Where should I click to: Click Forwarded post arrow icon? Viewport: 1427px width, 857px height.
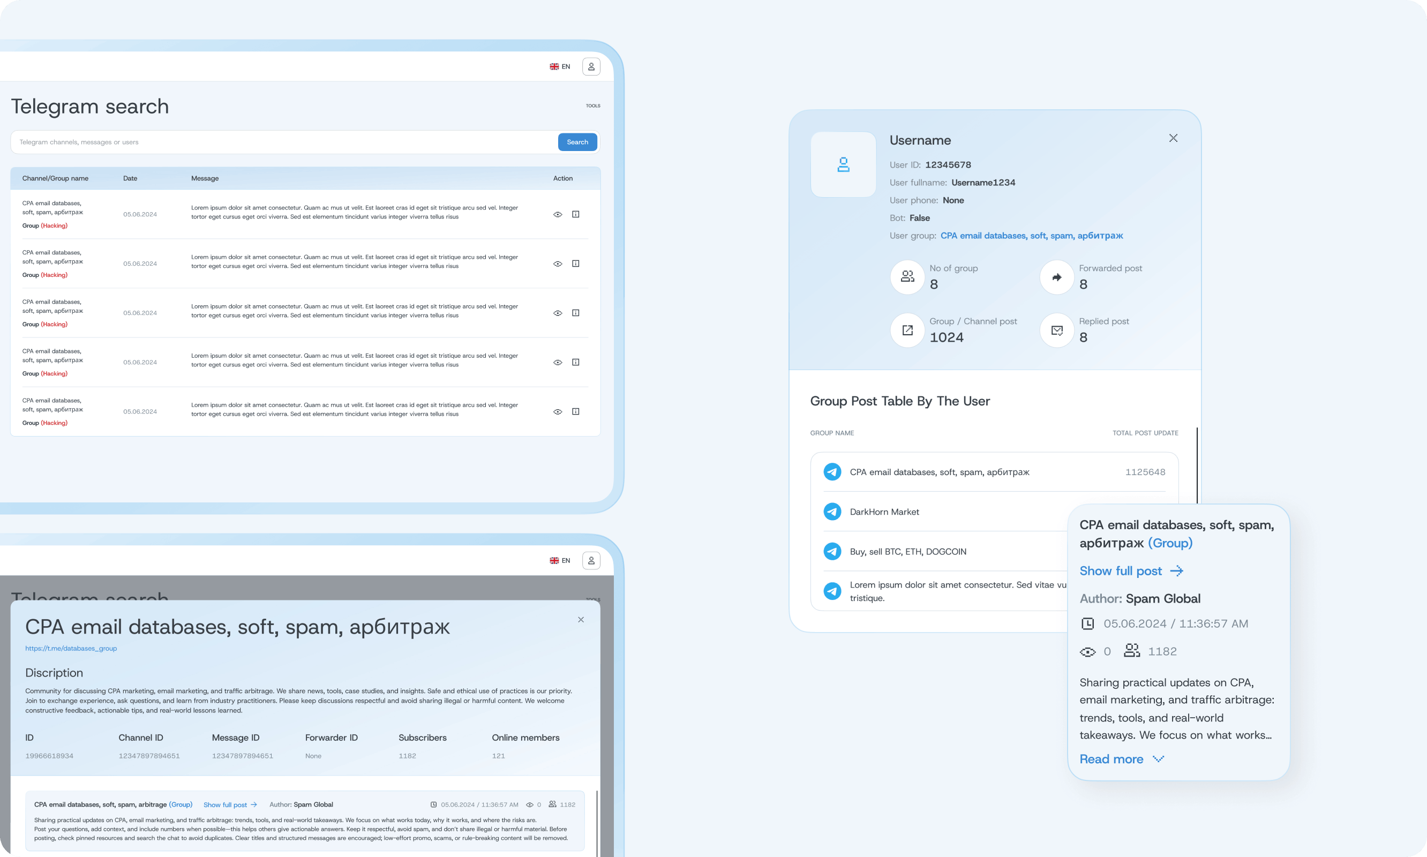pos(1056,277)
